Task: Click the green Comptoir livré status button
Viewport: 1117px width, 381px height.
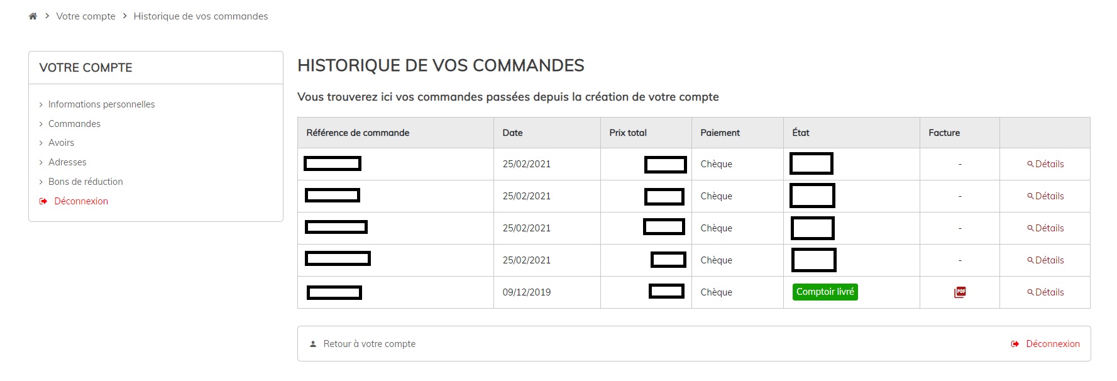Action: tap(825, 291)
